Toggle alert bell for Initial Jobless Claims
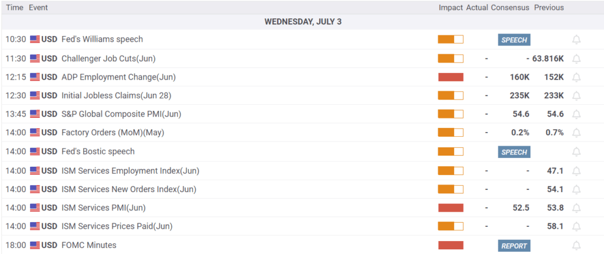 click(x=576, y=95)
